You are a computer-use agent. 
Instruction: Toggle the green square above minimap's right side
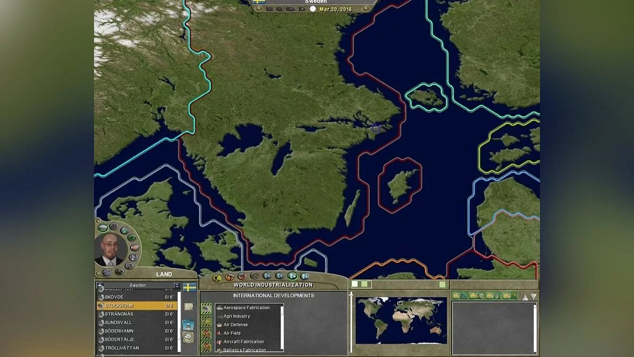coord(442,285)
